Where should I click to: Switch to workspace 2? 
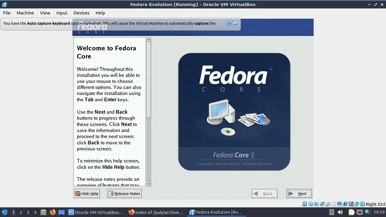(21, 212)
